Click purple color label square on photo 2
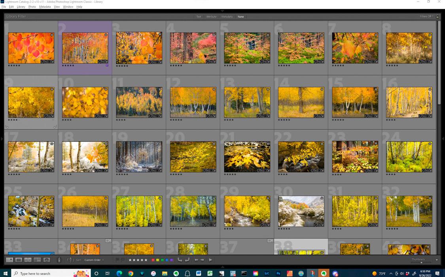445x277 pixels. (x=107, y=65)
